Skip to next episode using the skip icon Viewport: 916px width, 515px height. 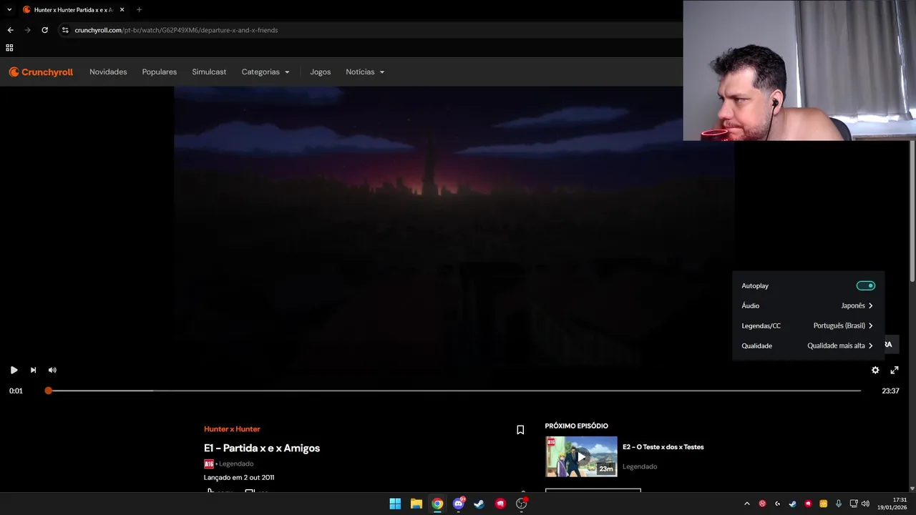coord(33,370)
